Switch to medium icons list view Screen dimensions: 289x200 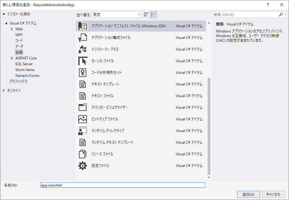pos(154,14)
